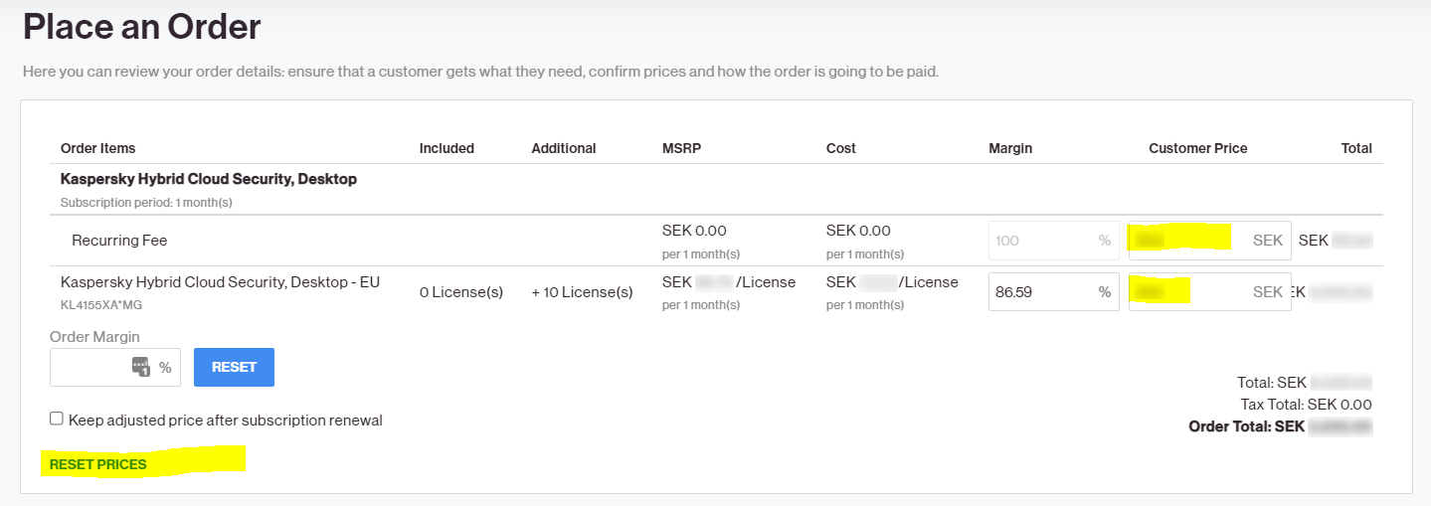Click the password manager icon in Order Margin field
1431x506 pixels.
tap(141, 368)
